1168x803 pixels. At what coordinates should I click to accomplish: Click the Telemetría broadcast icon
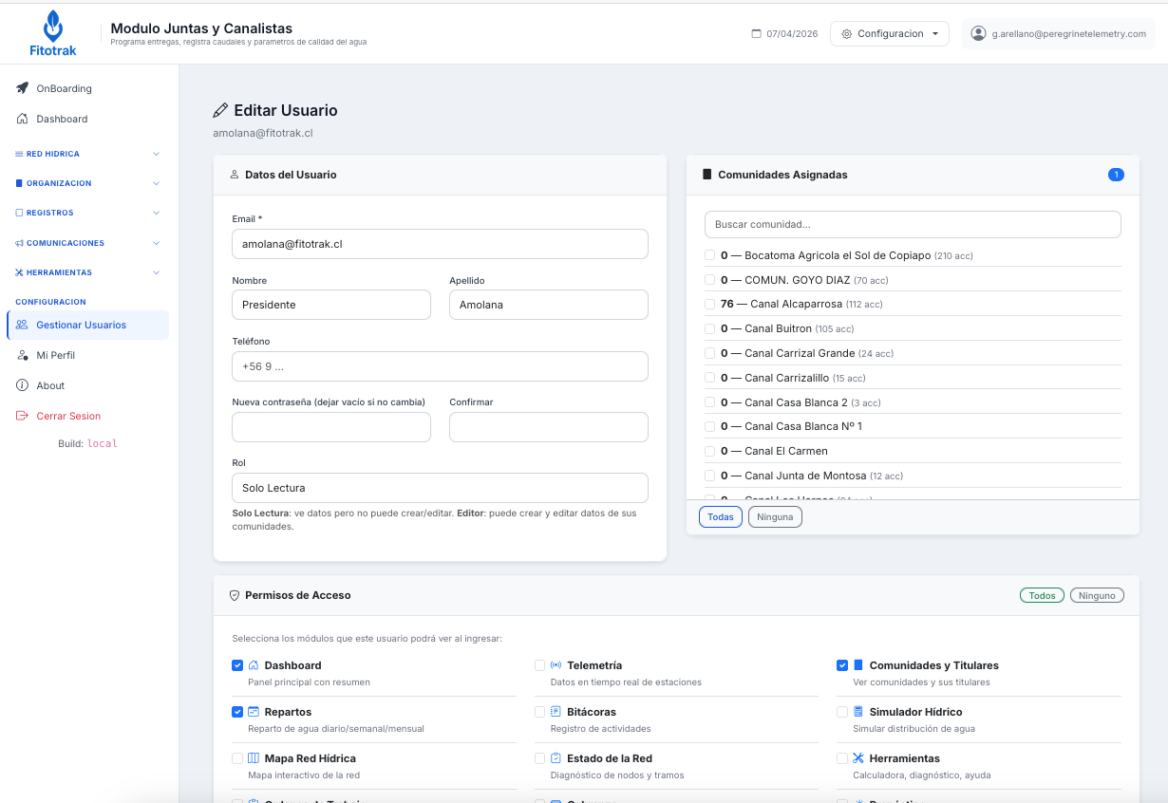(556, 665)
